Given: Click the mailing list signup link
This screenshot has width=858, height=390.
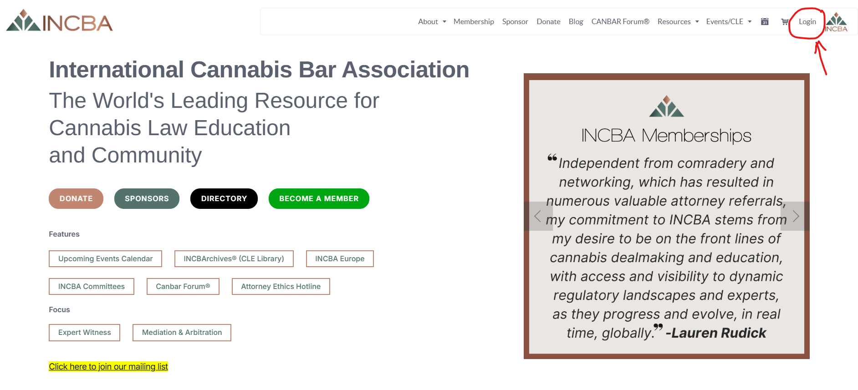Looking at the screenshot, I should [108, 367].
